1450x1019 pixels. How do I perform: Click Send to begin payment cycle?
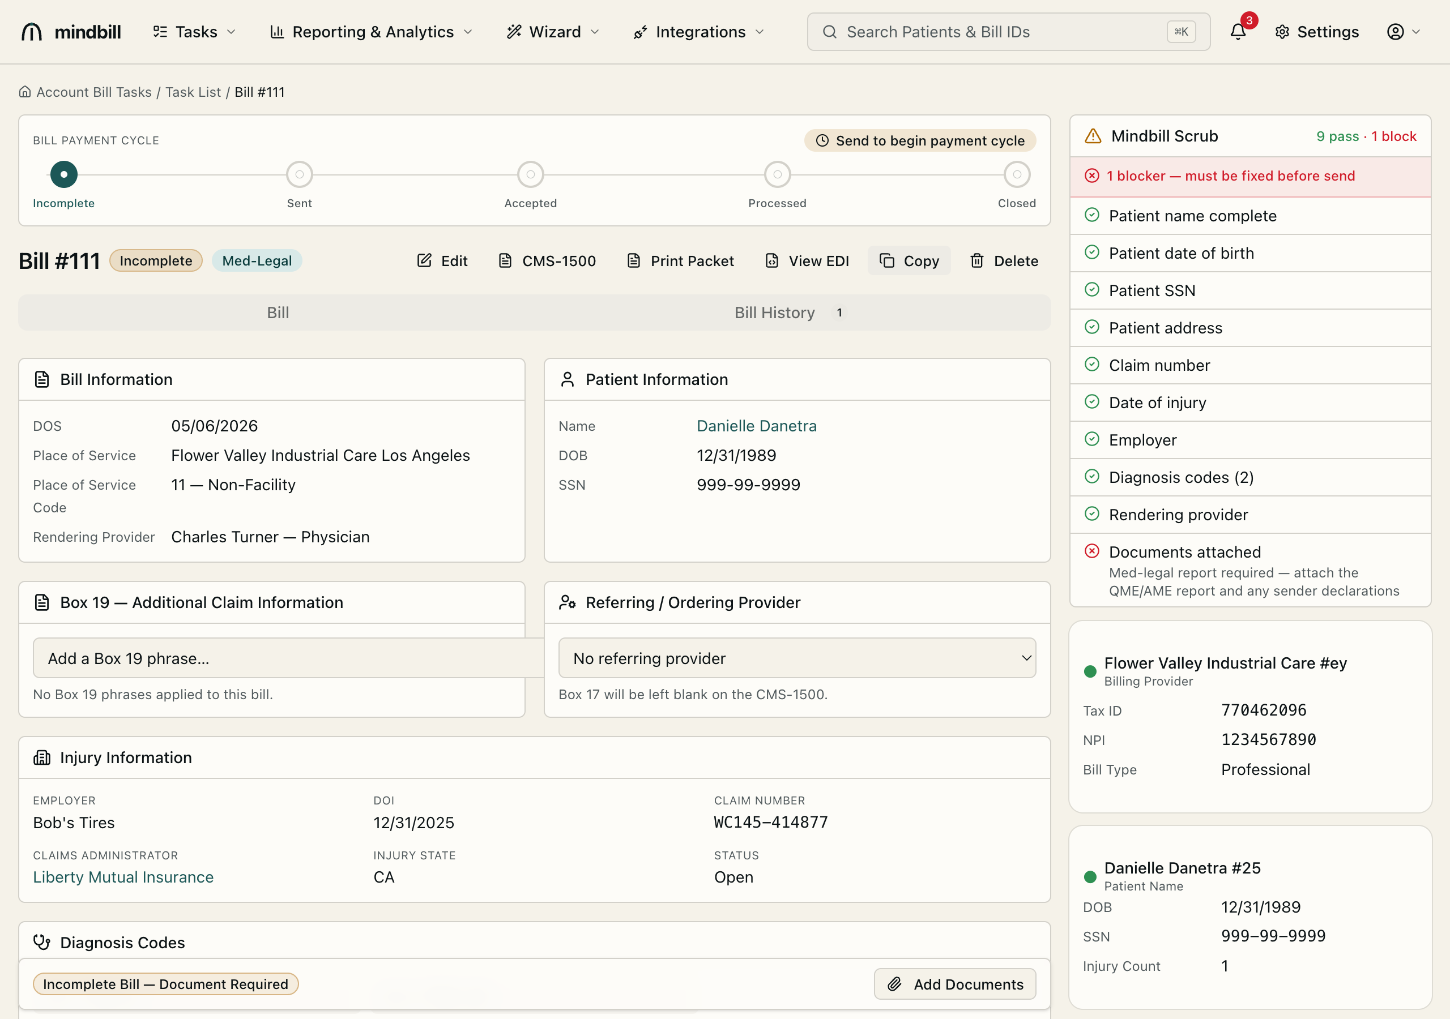tap(920, 140)
